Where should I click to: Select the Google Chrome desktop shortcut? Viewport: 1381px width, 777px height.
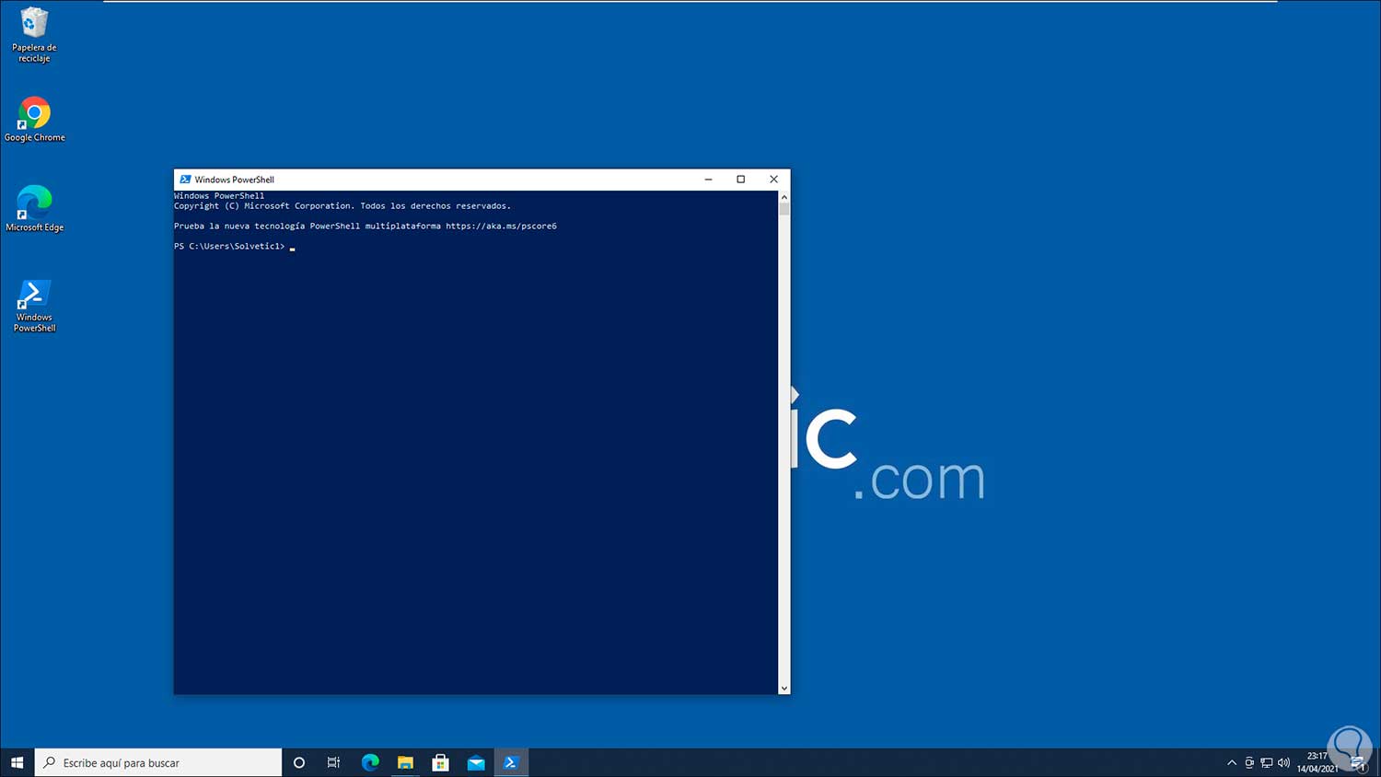[34, 120]
